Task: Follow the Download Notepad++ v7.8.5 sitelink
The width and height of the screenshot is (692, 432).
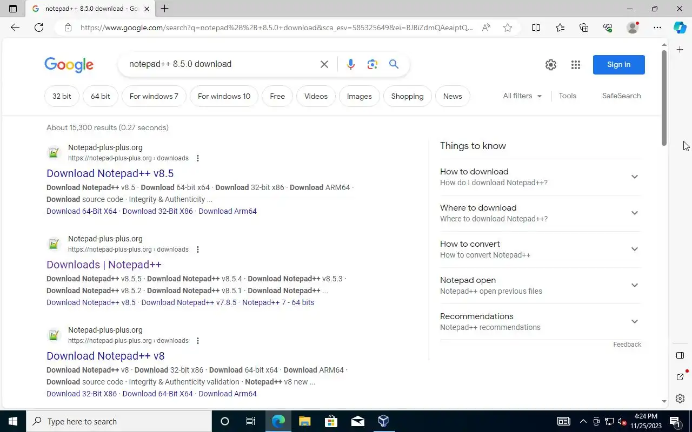Action: pos(189,302)
